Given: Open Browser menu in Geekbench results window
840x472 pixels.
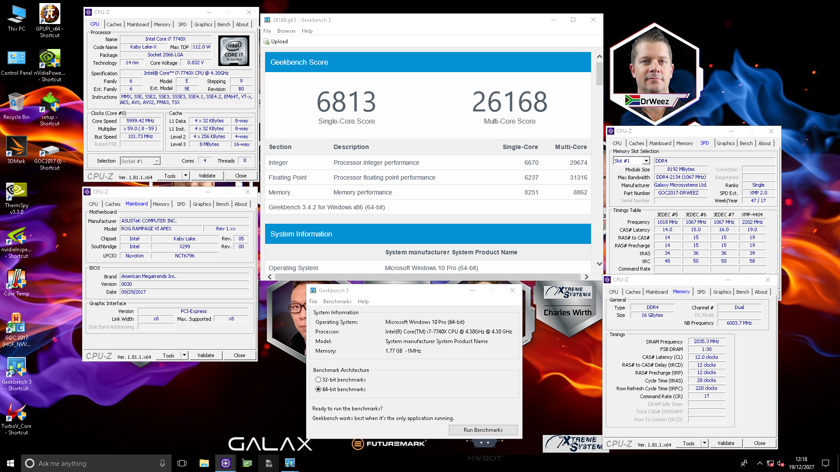Looking at the screenshot, I should click(x=286, y=31).
